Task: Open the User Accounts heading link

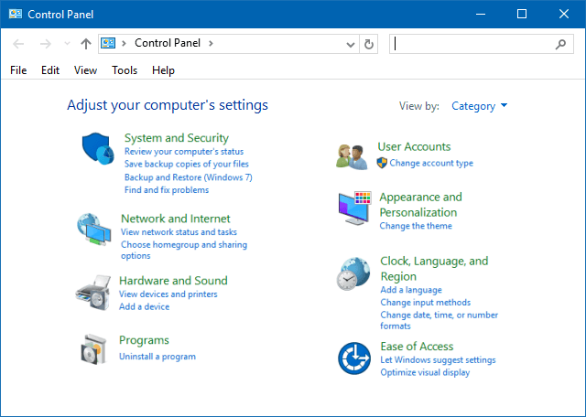Action: coord(414,146)
